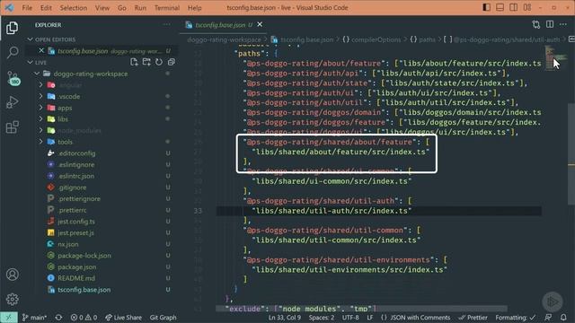Open changes compare icon in editor toolbar
Viewport: 575px width, 323px height.
coord(536,24)
